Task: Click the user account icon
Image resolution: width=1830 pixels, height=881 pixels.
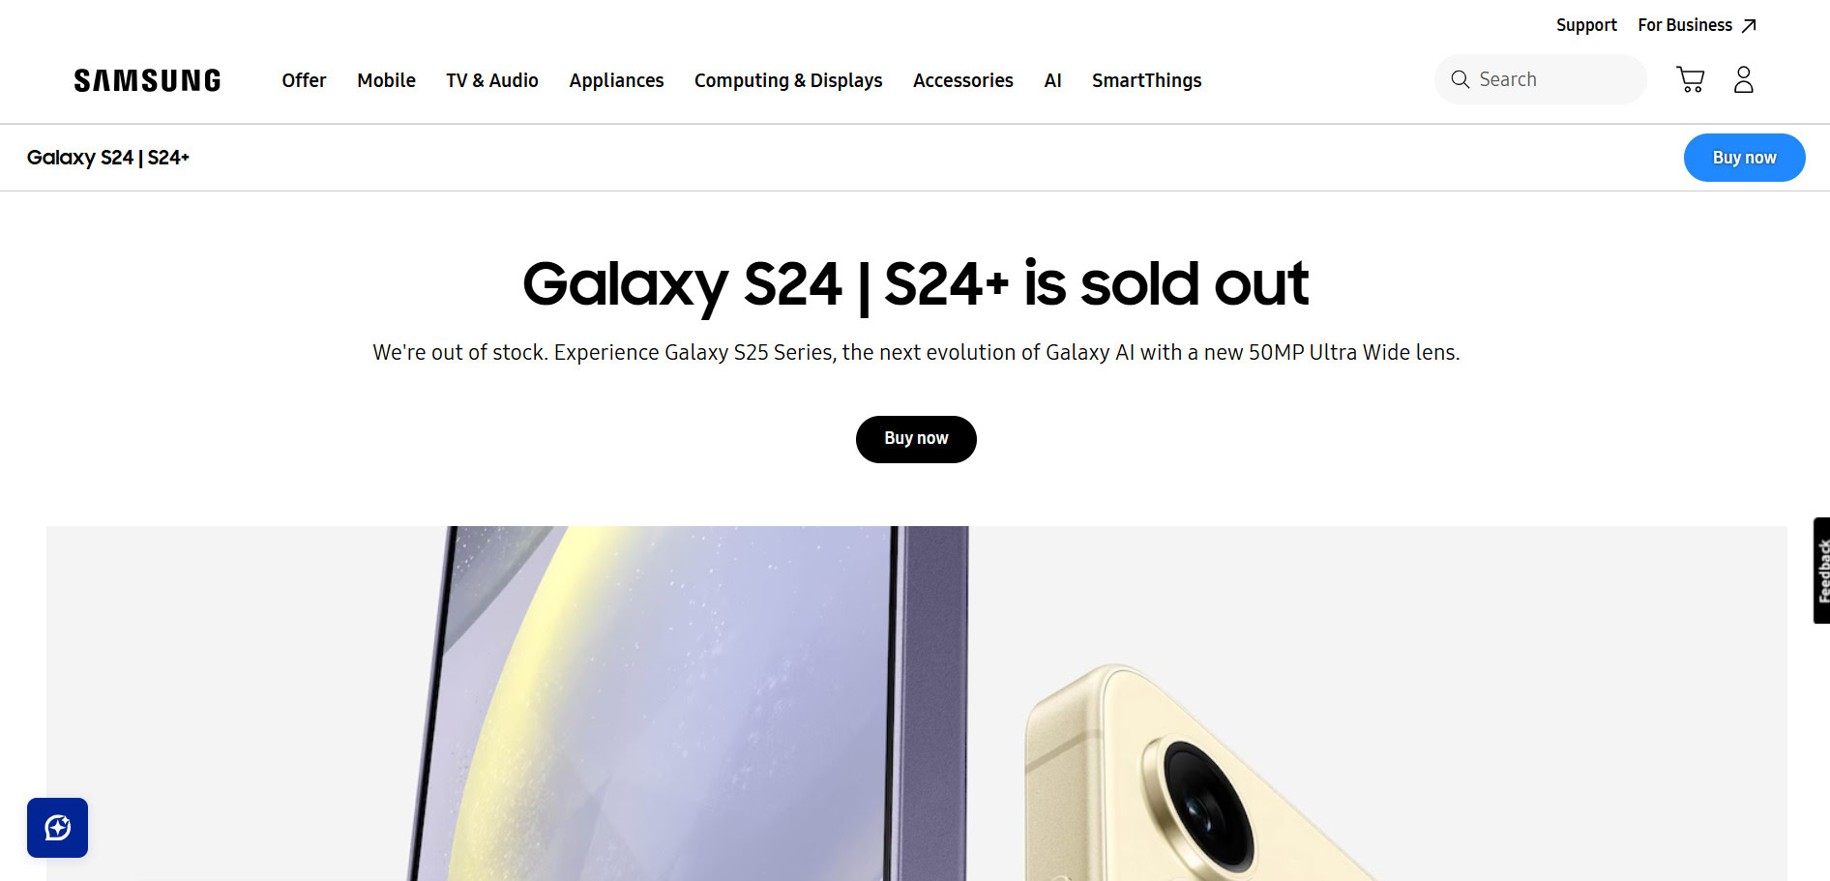Action: [1743, 79]
